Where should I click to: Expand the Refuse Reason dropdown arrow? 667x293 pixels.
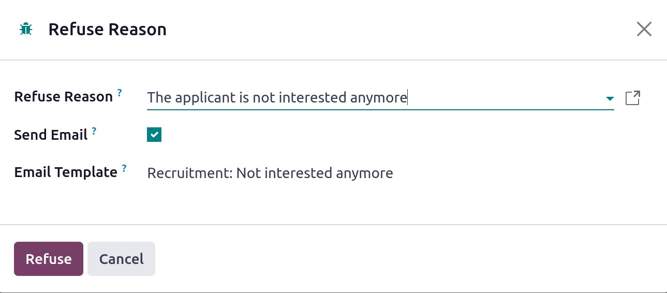point(610,98)
